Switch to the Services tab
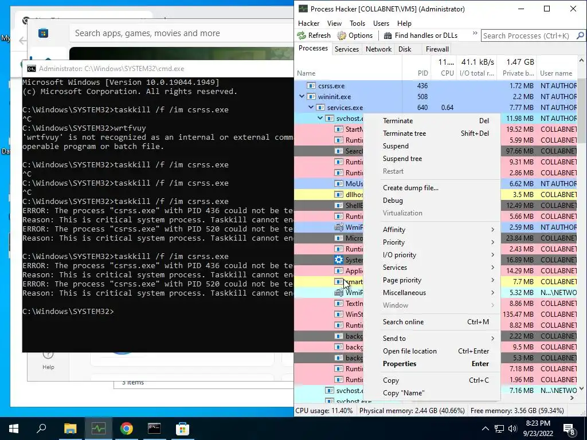Image resolution: width=587 pixels, height=440 pixels. tap(347, 49)
